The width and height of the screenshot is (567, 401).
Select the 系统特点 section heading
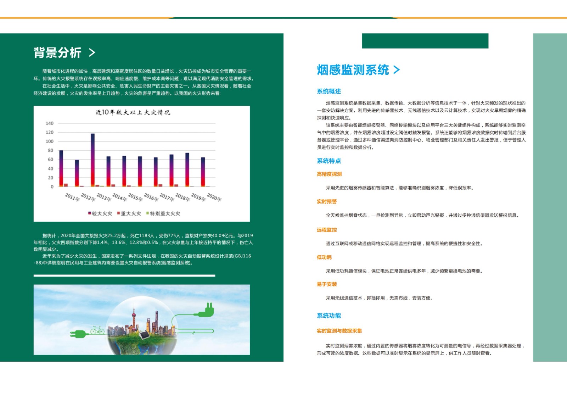[x=329, y=161]
